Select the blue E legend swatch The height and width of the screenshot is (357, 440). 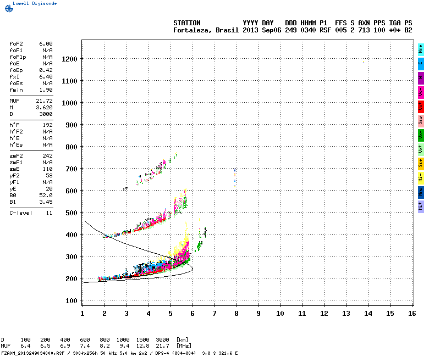[421, 64]
